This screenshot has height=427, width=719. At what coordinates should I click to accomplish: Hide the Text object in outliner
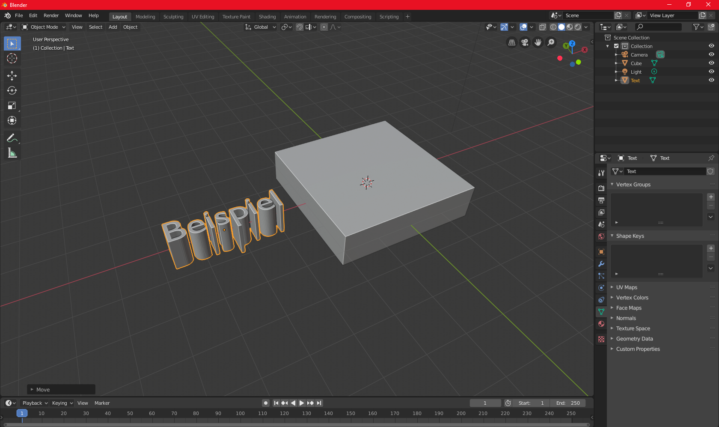coord(711,80)
